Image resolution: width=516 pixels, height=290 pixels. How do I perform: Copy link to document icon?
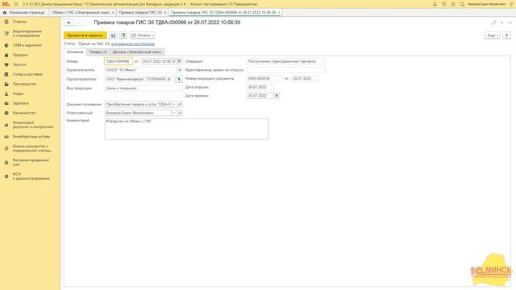click(x=494, y=23)
